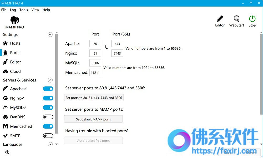Minimize the MAMP PRO window
Image resolution: width=263 pixels, height=158 pixels.
coord(243,3)
